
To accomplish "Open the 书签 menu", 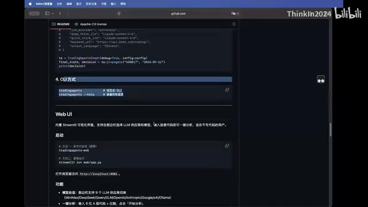I will [103, 4].
